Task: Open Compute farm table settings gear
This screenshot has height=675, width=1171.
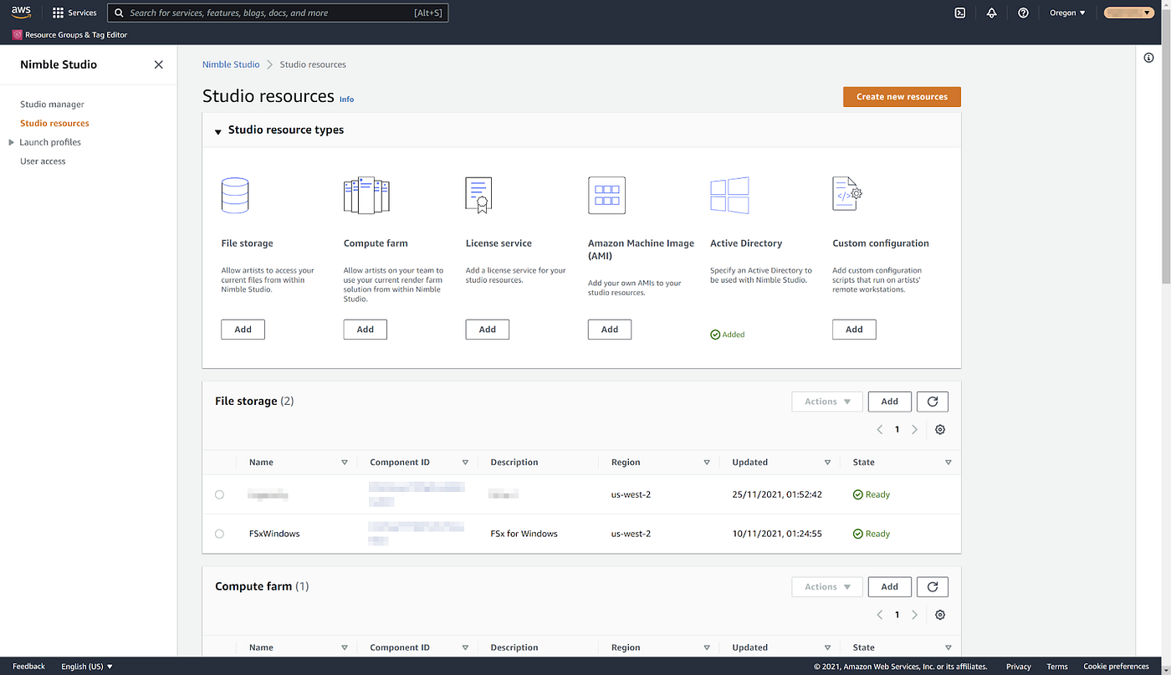Action: click(940, 615)
